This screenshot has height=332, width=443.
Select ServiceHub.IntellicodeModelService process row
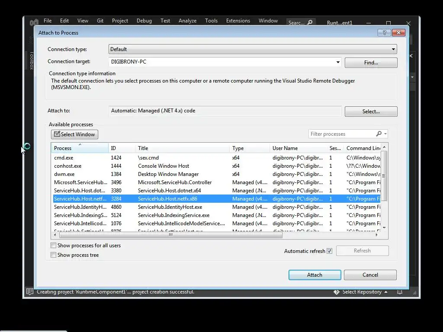point(217,223)
